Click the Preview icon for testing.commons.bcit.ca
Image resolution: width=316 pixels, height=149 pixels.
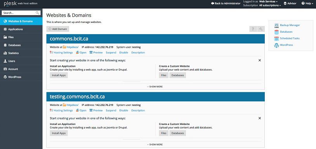pos(91,110)
